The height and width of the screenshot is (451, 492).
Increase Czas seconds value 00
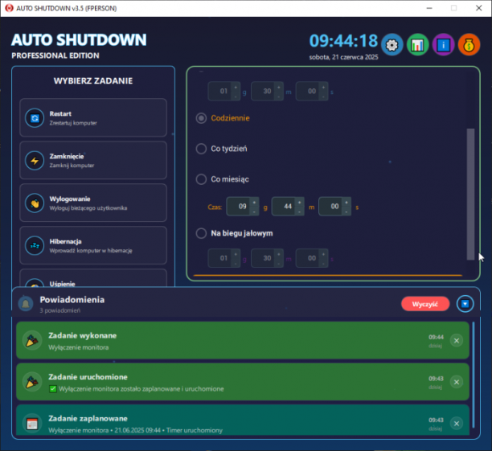(x=346, y=203)
